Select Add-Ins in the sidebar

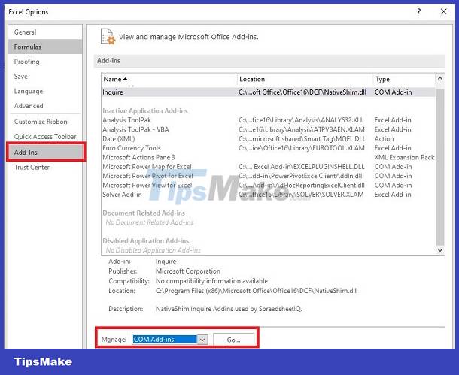(46, 153)
